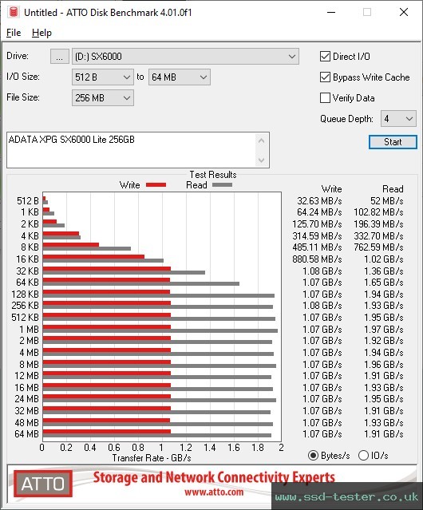The height and width of the screenshot is (510, 423).
Task: Expand the (D:) SX6000 drive dropdown
Action: pos(185,57)
